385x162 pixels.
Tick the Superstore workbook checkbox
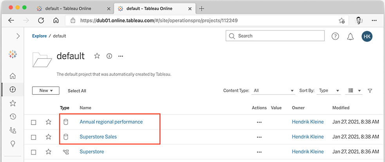pos(34,152)
